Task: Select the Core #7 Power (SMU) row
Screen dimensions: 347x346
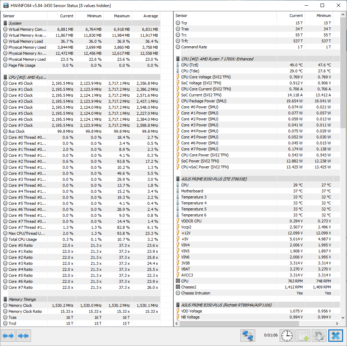Action: 257,149
